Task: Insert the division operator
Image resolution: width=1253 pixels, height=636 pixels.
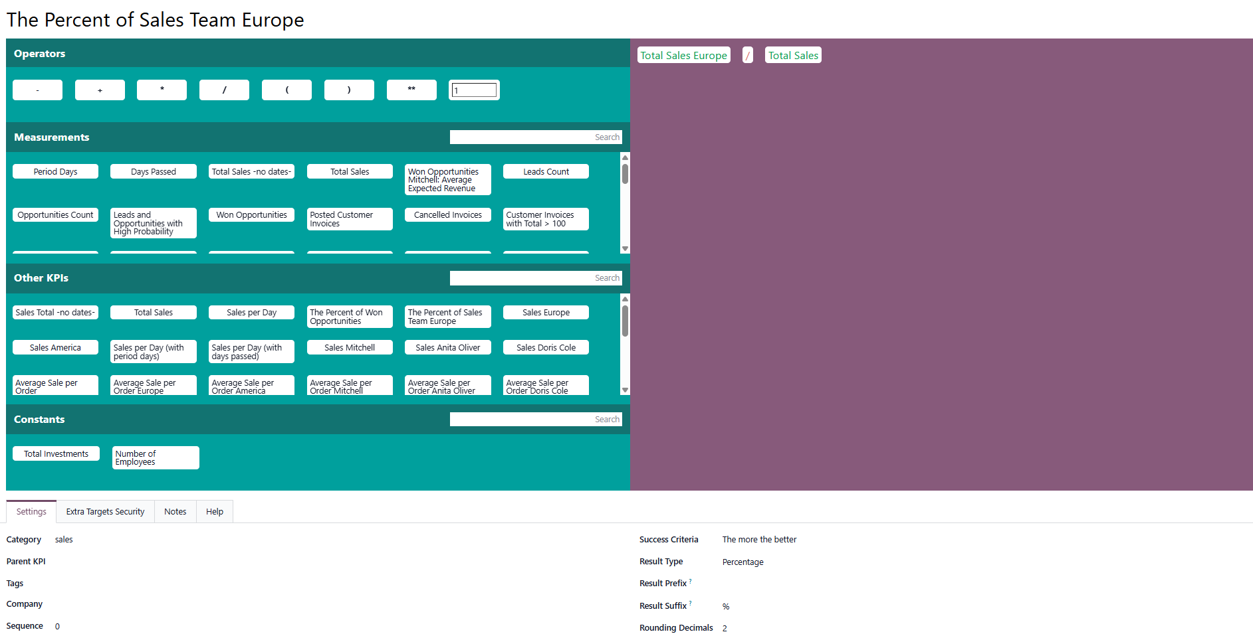Action: pyautogui.click(x=224, y=90)
